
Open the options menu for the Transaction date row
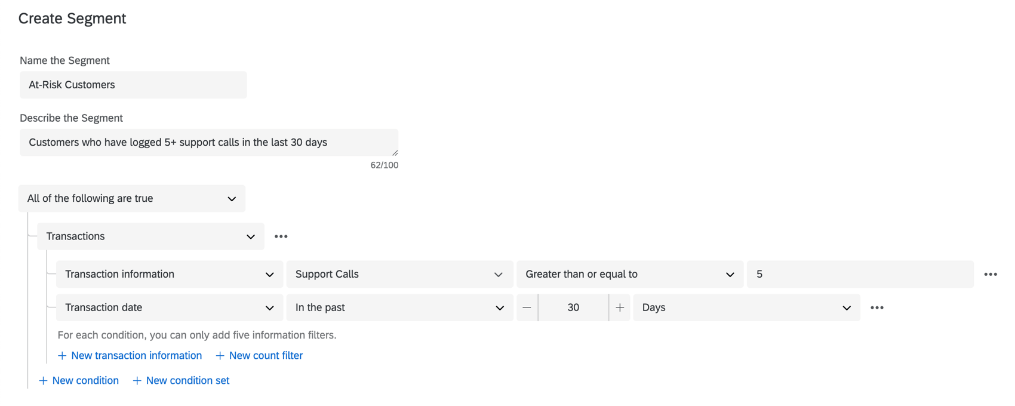tap(877, 307)
